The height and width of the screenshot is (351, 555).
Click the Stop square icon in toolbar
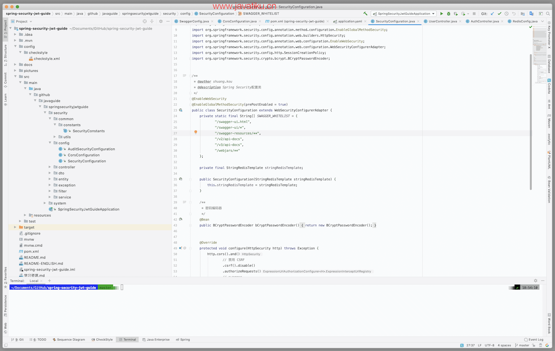(x=474, y=14)
